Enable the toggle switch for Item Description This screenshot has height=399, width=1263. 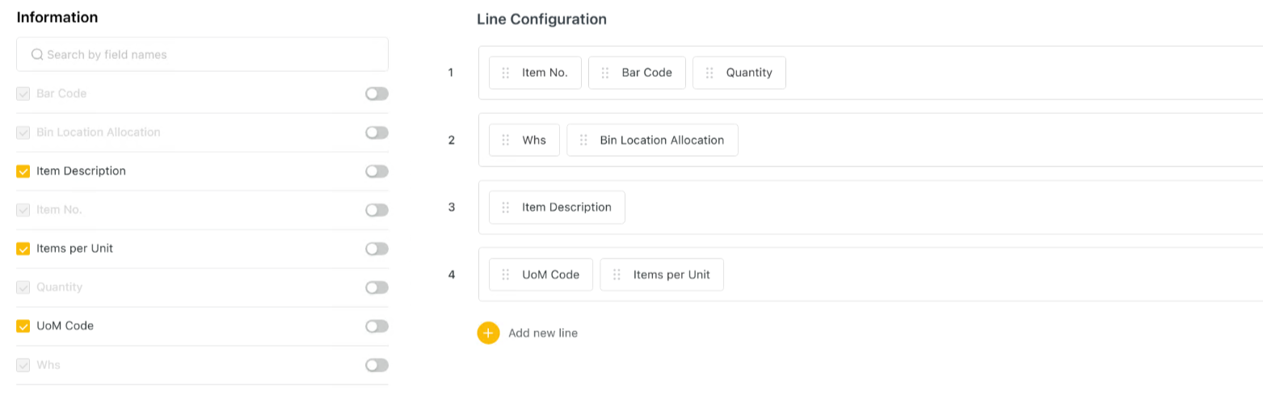377,171
